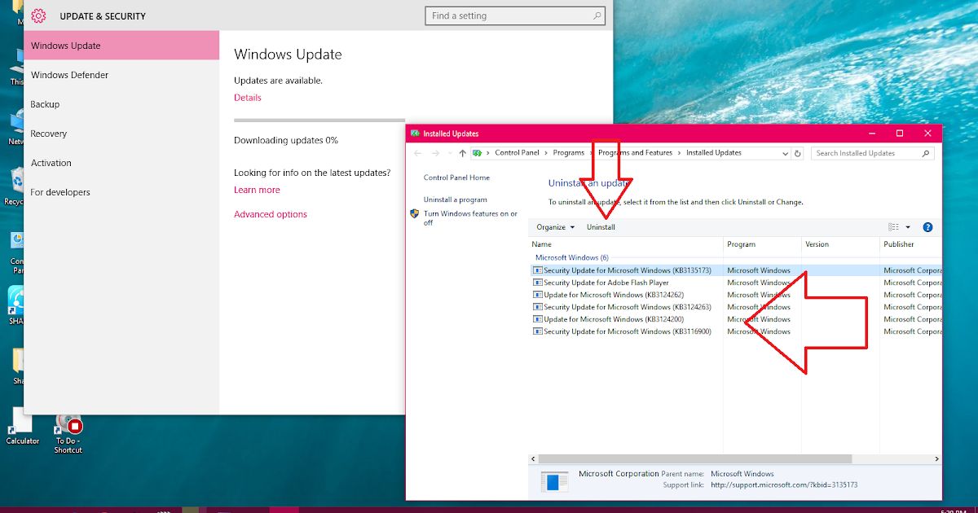Click the scrollbar left arrow in updates list
This screenshot has height=513, width=978.
pyautogui.click(x=533, y=459)
